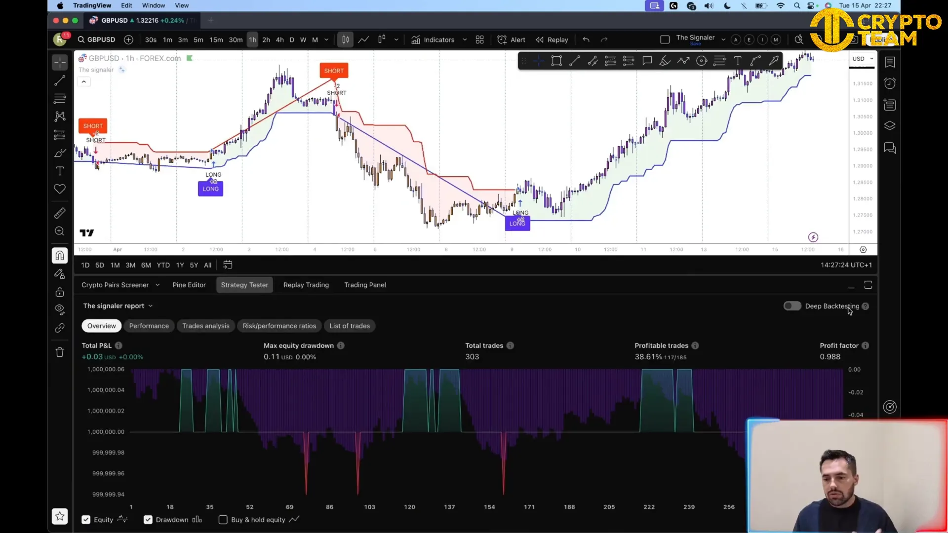Click the Alert button in toolbar
The width and height of the screenshot is (948, 533).
[x=512, y=40]
